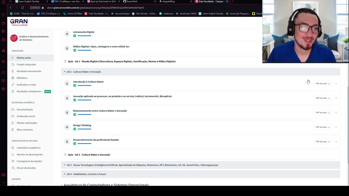Collapse the UA 2 - Cultura Maker e Inovação section

[201, 72]
